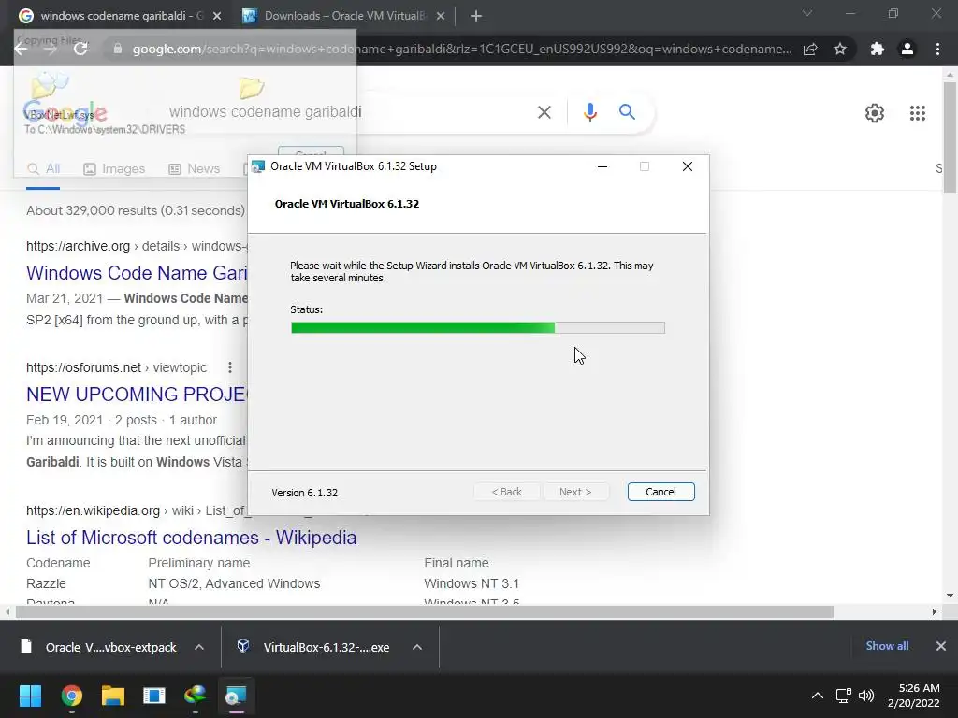Open Google quick settings gear
The image size is (958, 718).
pos(875,113)
